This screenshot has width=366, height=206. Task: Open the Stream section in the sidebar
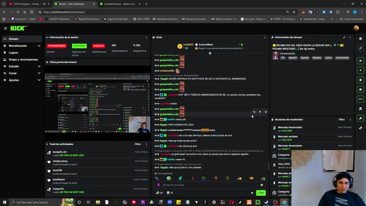(22, 39)
